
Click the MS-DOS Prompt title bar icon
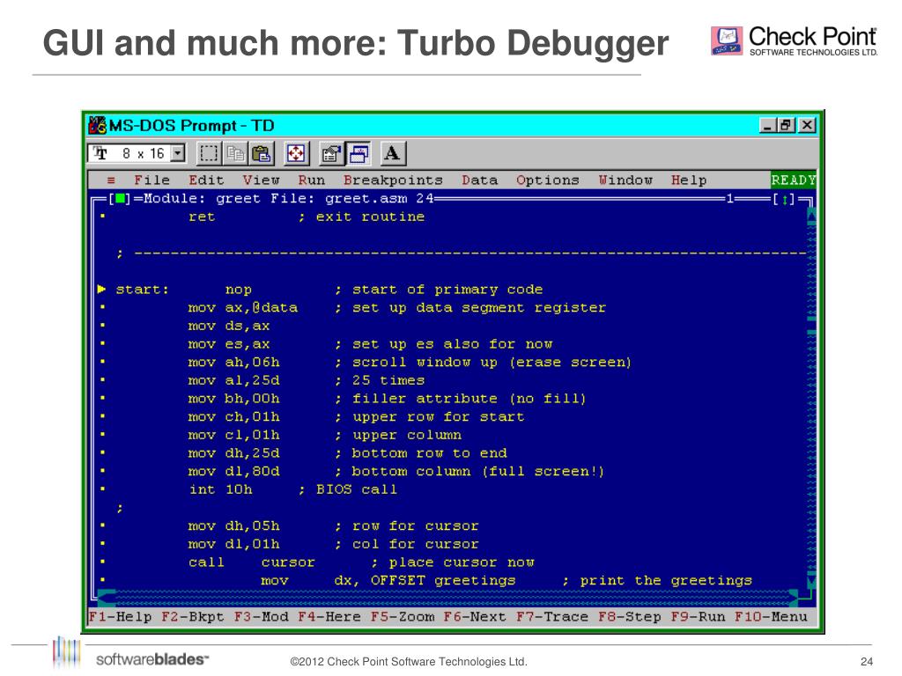[x=97, y=125]
